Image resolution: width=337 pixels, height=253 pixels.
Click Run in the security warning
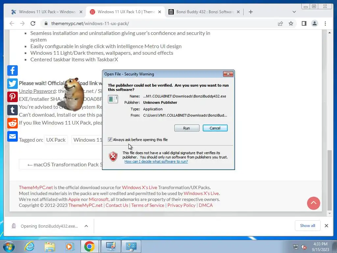[187, 128]
